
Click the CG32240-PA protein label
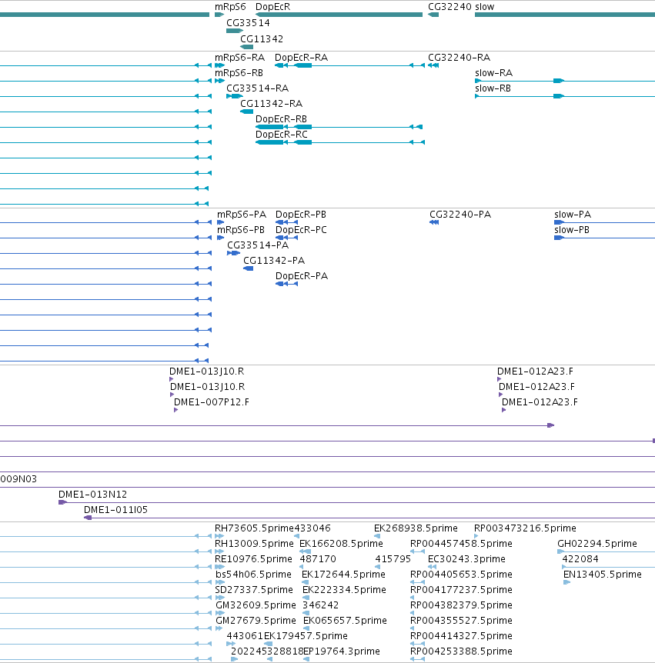point(460,215)
